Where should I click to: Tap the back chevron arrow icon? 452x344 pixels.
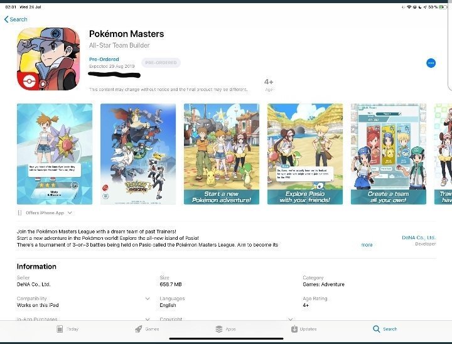(x=6, y=19)
